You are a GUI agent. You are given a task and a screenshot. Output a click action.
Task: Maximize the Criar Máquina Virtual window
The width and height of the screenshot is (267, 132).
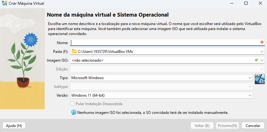coord(246,3)
